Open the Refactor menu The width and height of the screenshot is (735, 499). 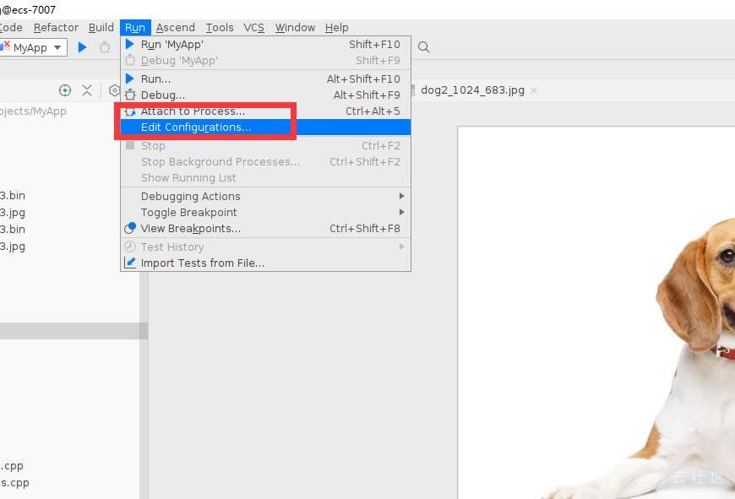(x=56, y=28)
